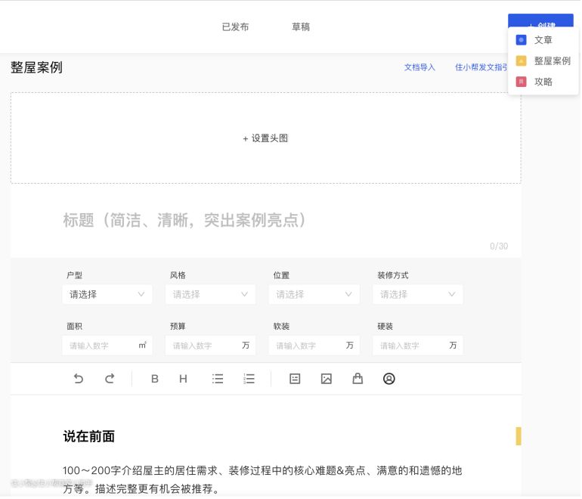The image size is (582, 499).
Task: Toggle bold formatting in editor toolbar
Action: 155,380
